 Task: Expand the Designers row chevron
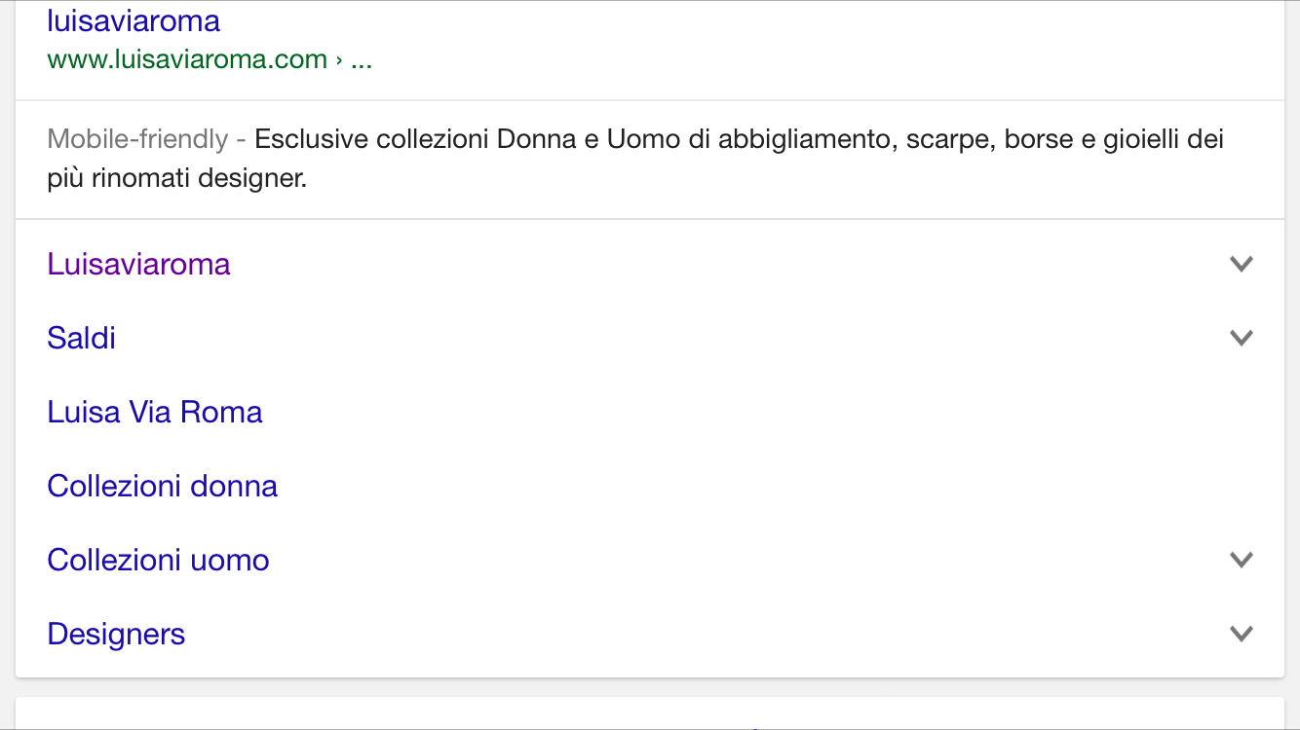tap(1241, 634)
